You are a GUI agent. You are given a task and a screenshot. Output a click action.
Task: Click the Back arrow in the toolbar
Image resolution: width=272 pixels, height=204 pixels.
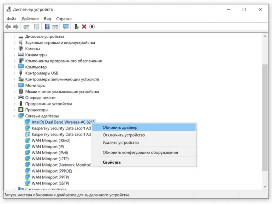tap(8, 27)
